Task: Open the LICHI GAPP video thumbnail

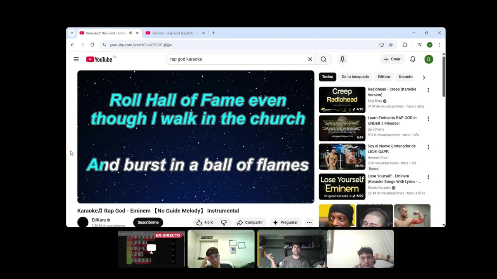Action: pos(342,157)
